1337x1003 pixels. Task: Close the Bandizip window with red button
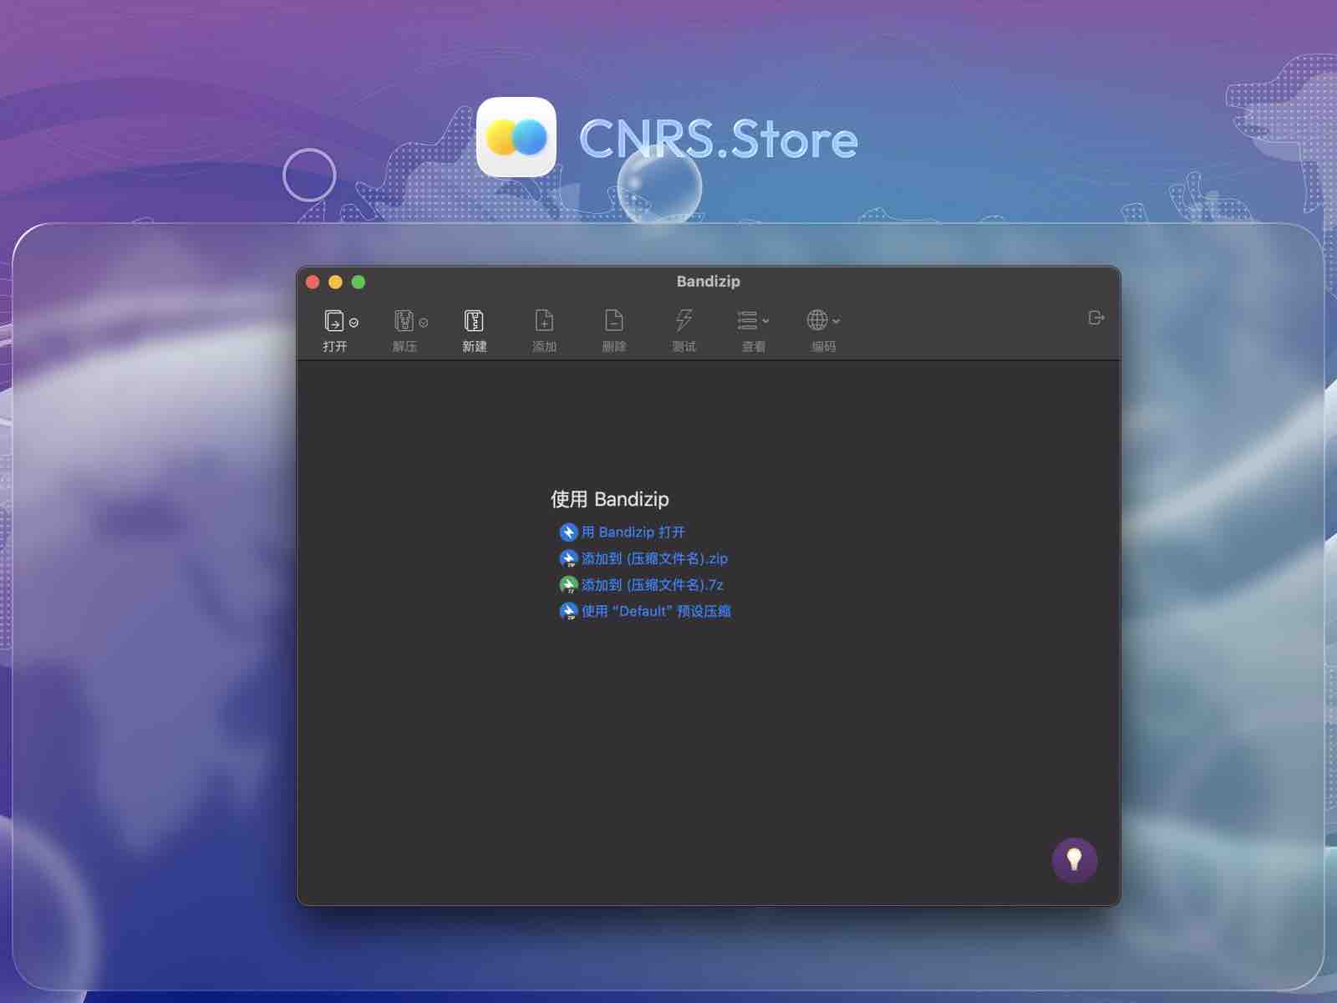click(x=313, y=282)
